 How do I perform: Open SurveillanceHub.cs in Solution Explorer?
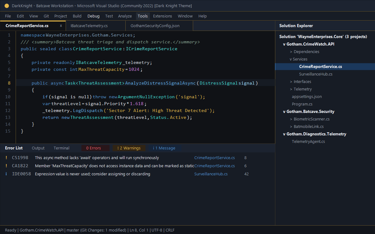coord(316,74)
